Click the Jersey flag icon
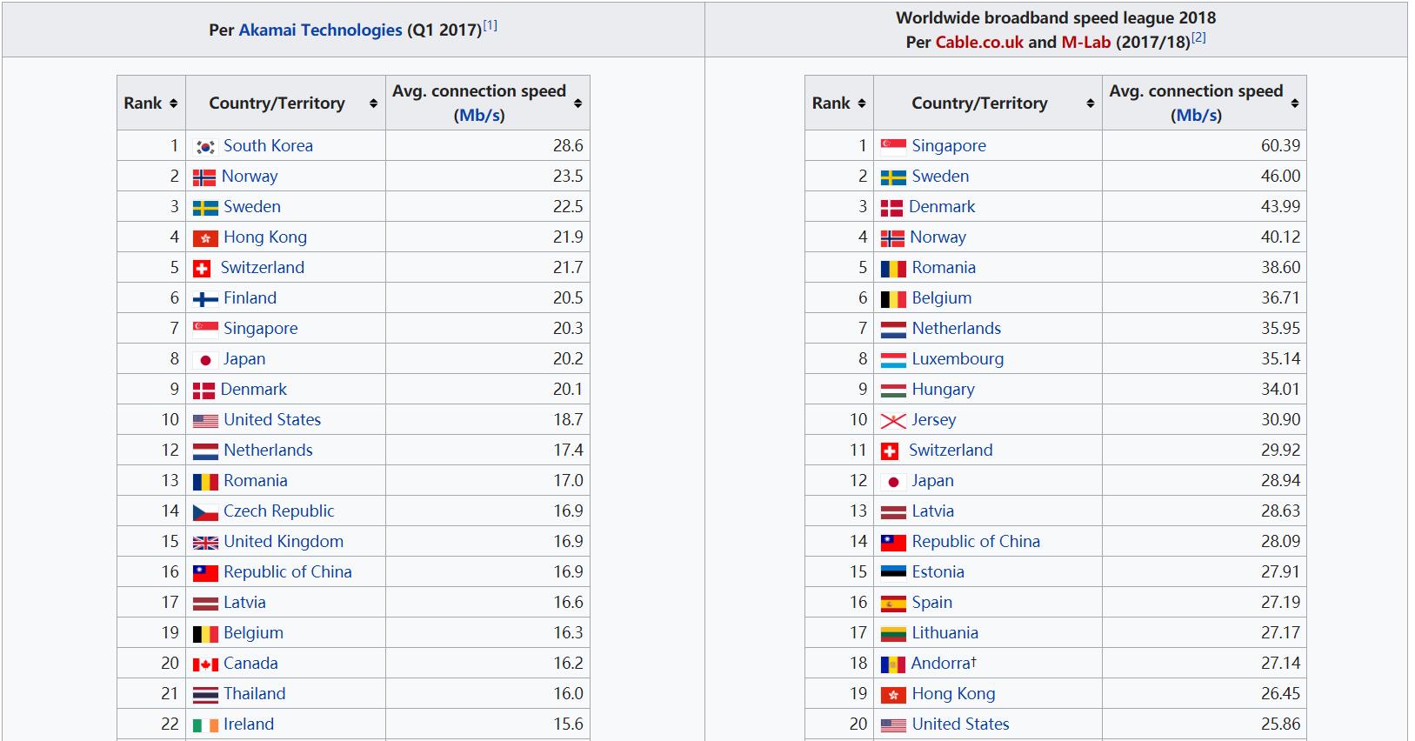The height and width of the screenshot is (741, 1415). click(893, 421)
